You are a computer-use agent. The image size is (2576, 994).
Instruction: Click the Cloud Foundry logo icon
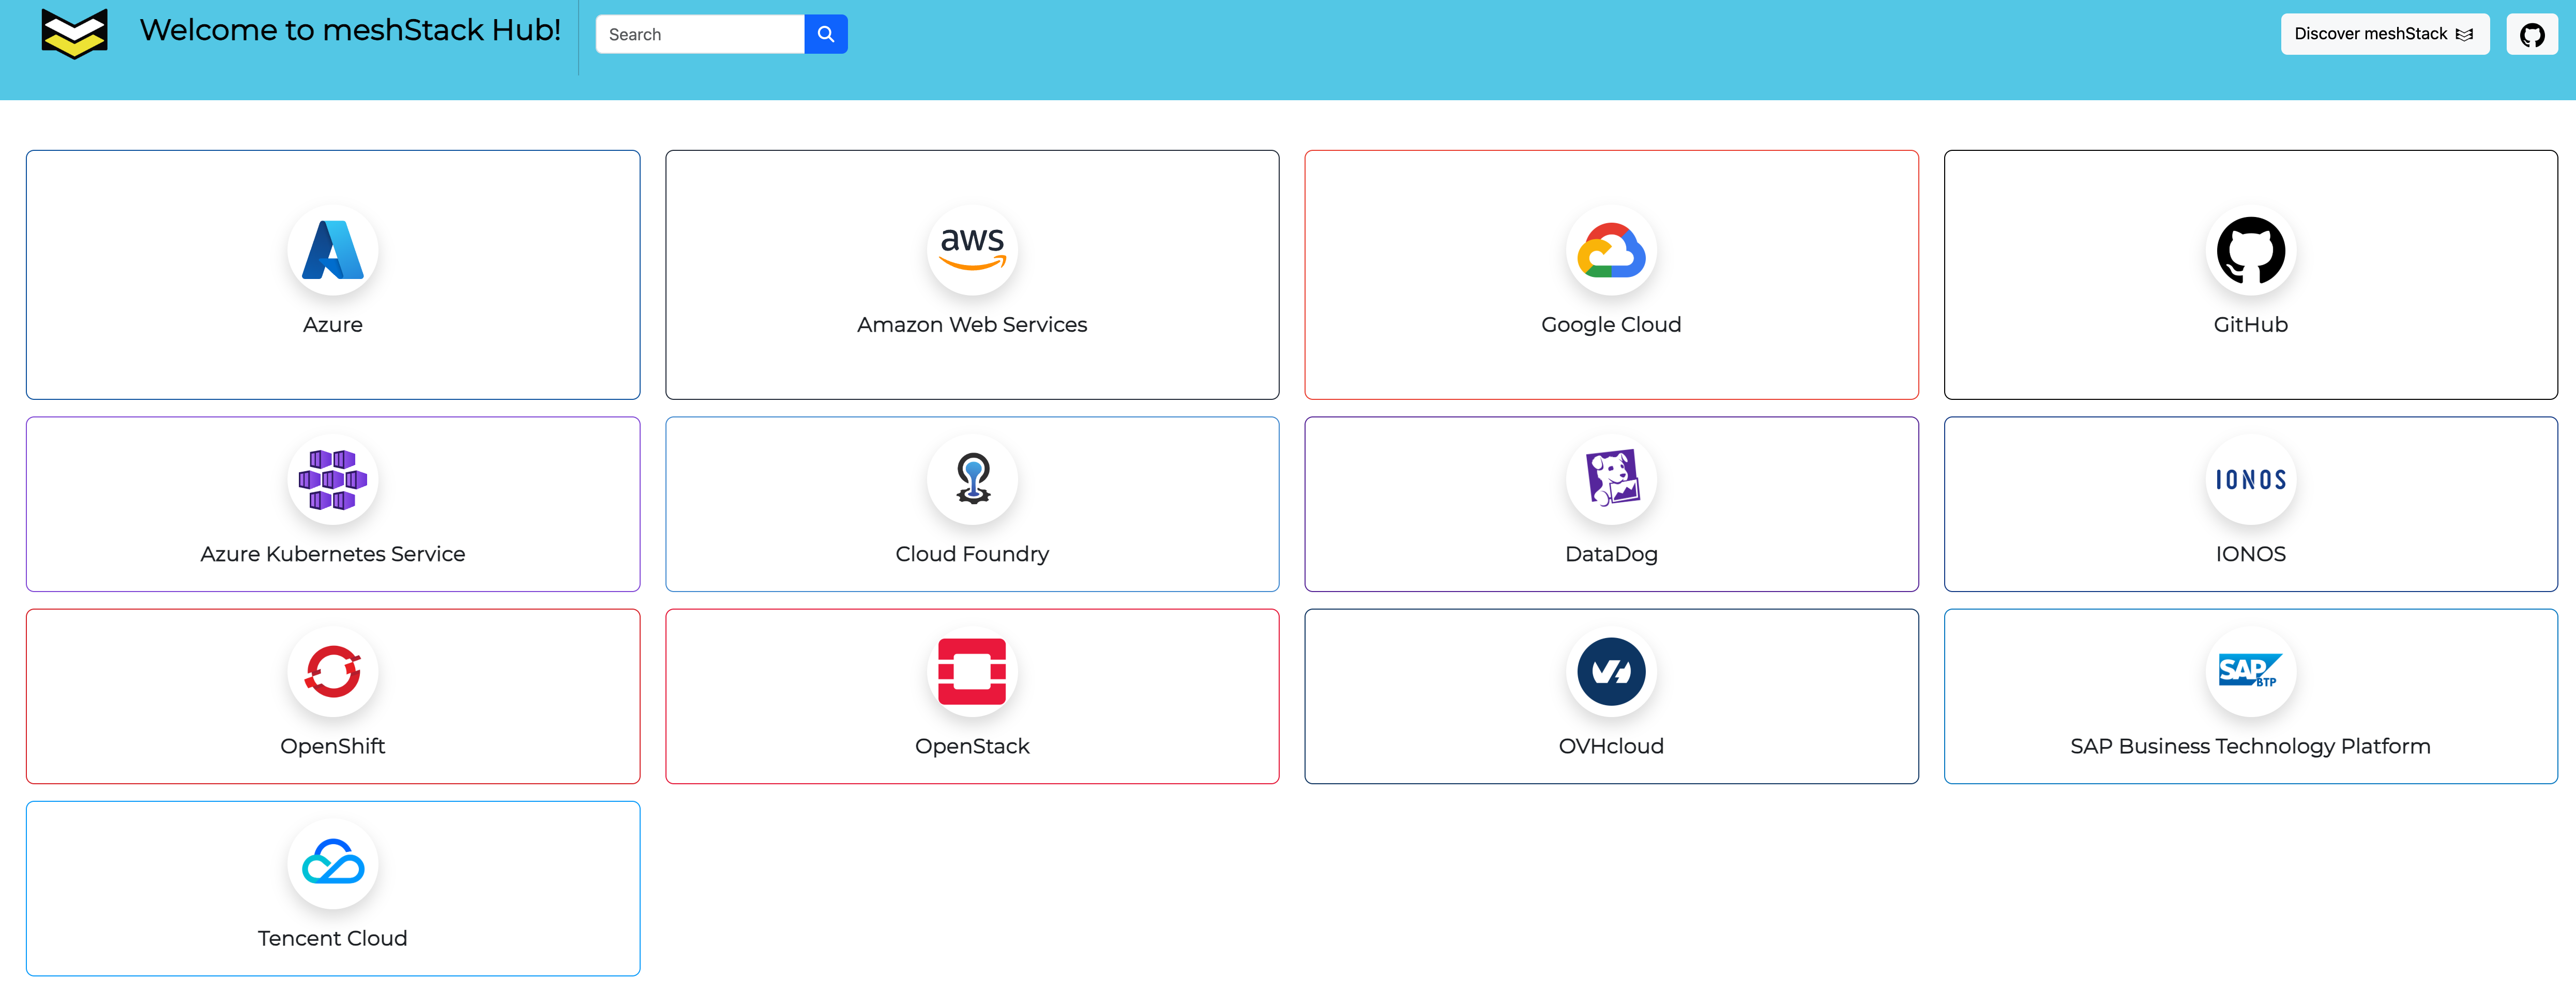972,479
